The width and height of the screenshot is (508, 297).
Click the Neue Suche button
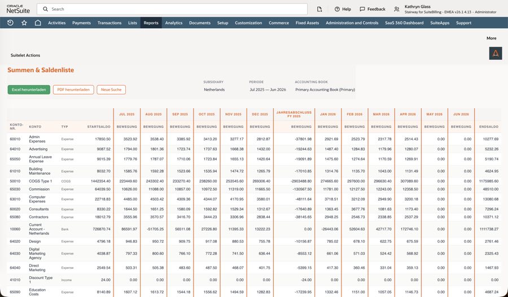[111, 90]
